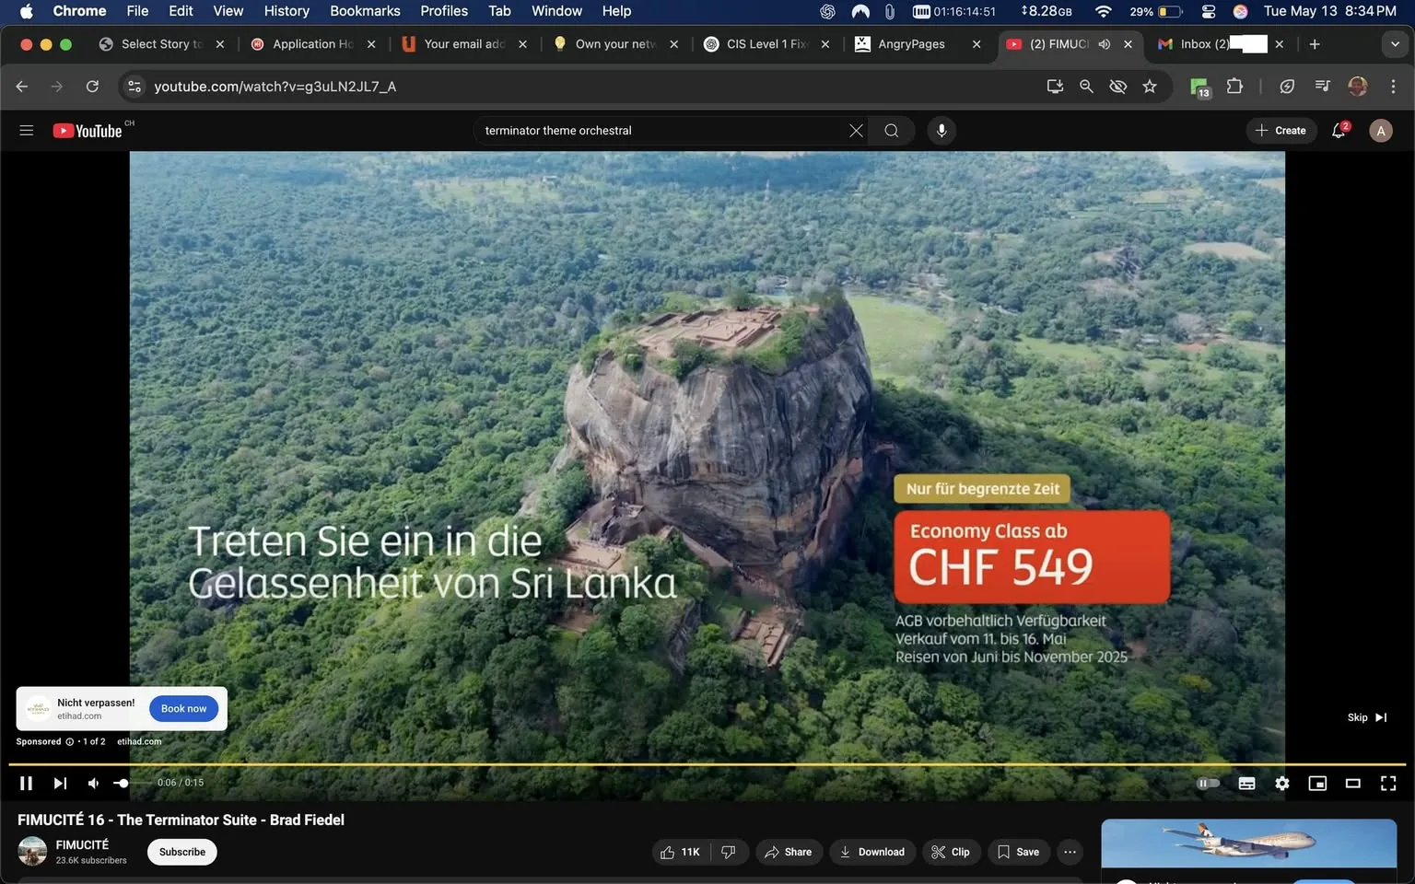Viewport: 1415px width, 884px height.
Task: Toggle autoplay in the player controls
Action: click(1208, 783)
